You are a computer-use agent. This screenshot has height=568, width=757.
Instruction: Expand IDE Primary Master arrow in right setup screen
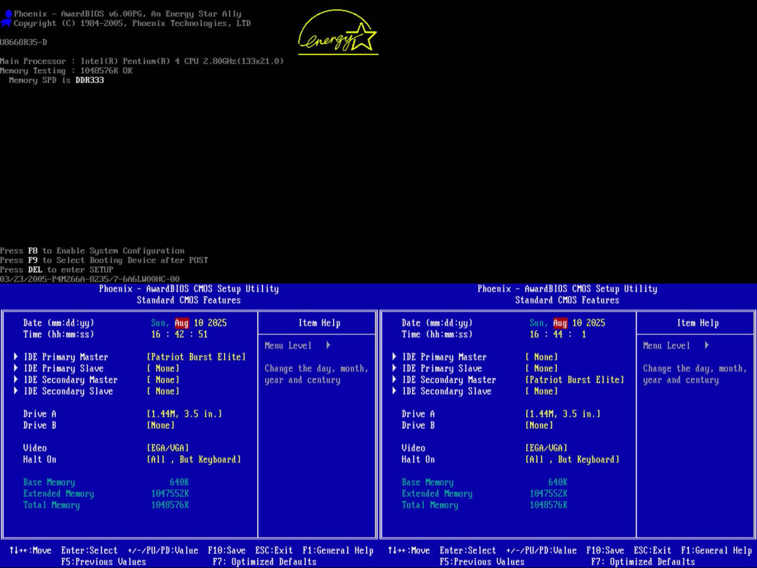394,357
